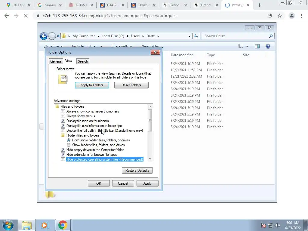Viewport: 308px width, 231px height.
Task: Switch to the Search tab
Action: pos(83,61)
